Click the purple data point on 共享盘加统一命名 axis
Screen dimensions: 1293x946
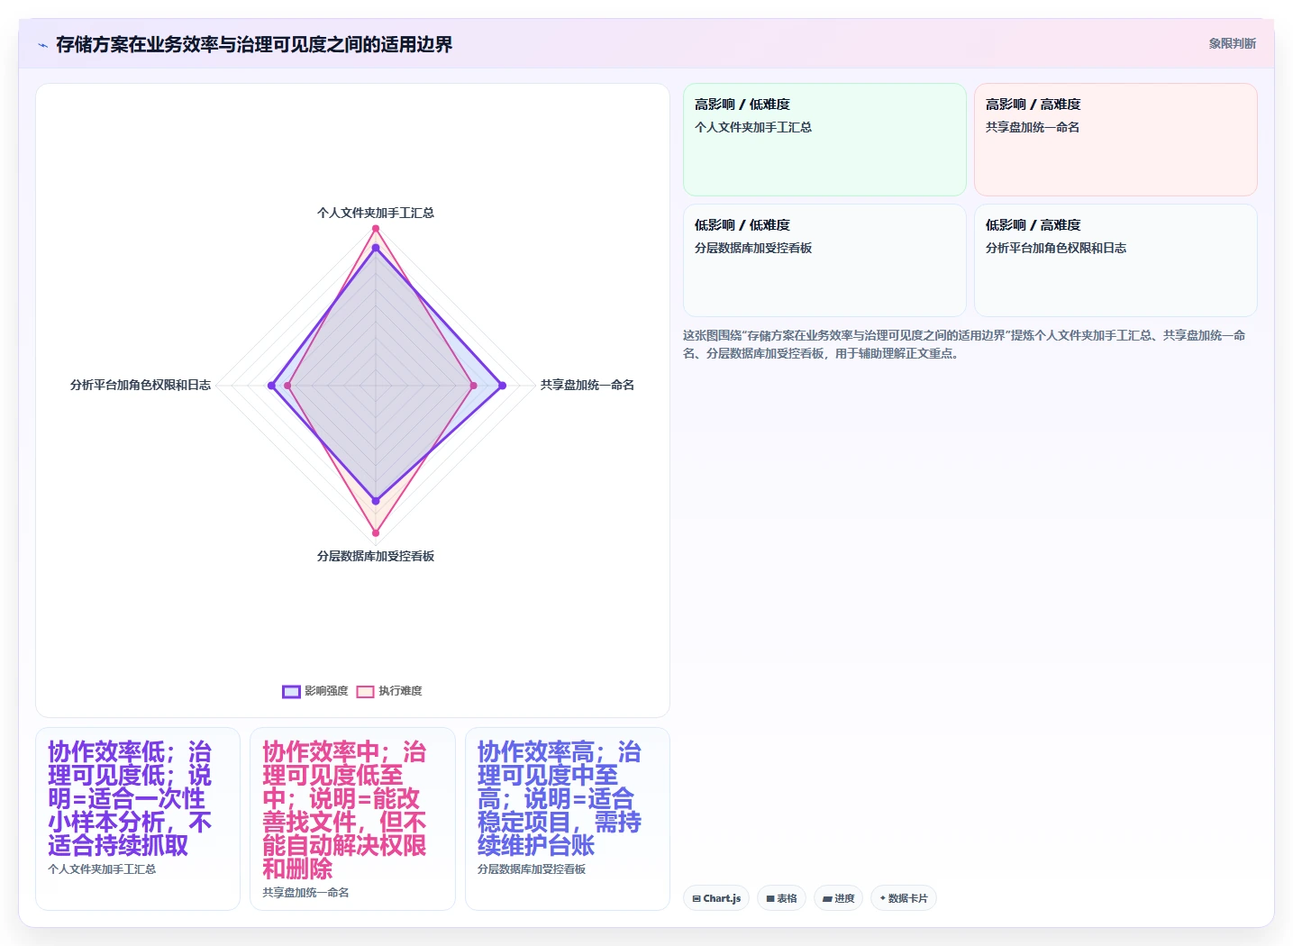pyautogui.click(x=502, y=386)
